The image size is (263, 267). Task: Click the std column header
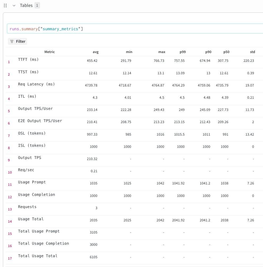coord(252,52)
